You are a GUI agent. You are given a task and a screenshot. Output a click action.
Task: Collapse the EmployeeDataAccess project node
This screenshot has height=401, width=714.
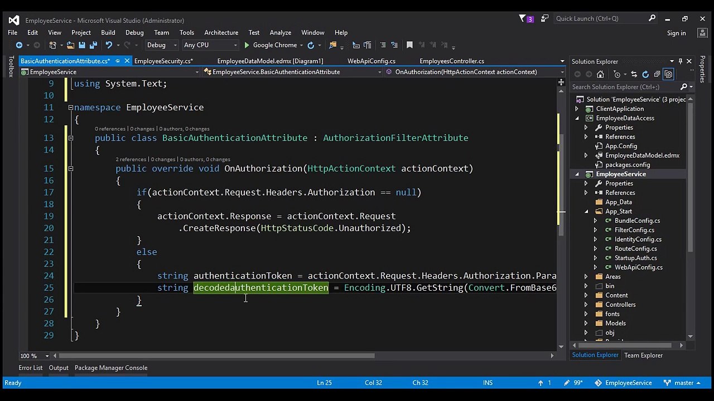577,118
